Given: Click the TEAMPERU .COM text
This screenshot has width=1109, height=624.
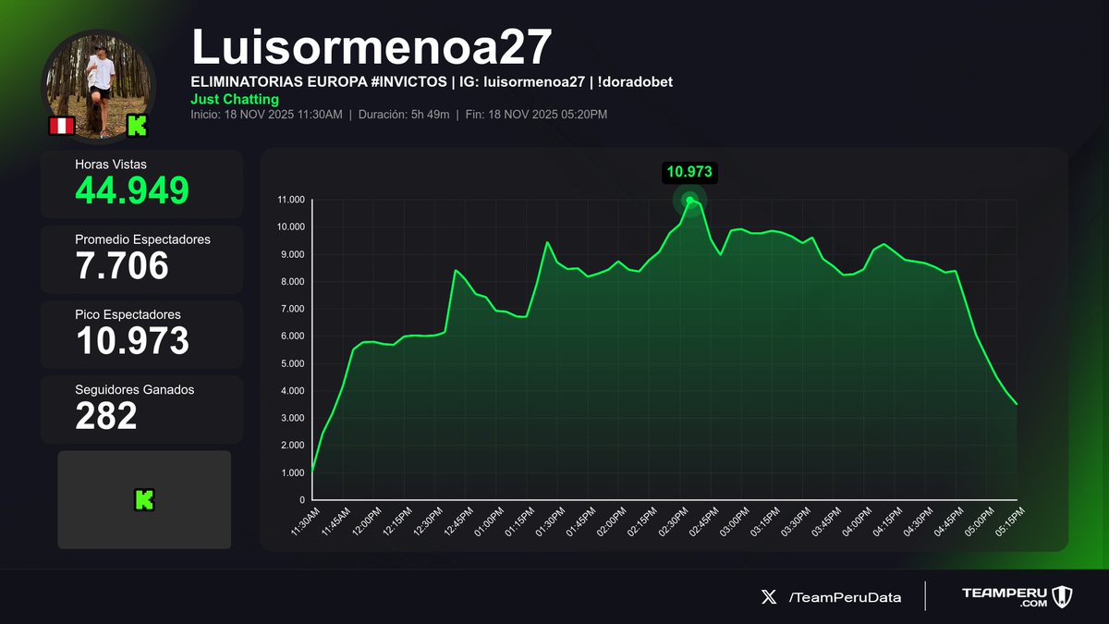Looking at the screenshot, I should tap(1003, 597).
